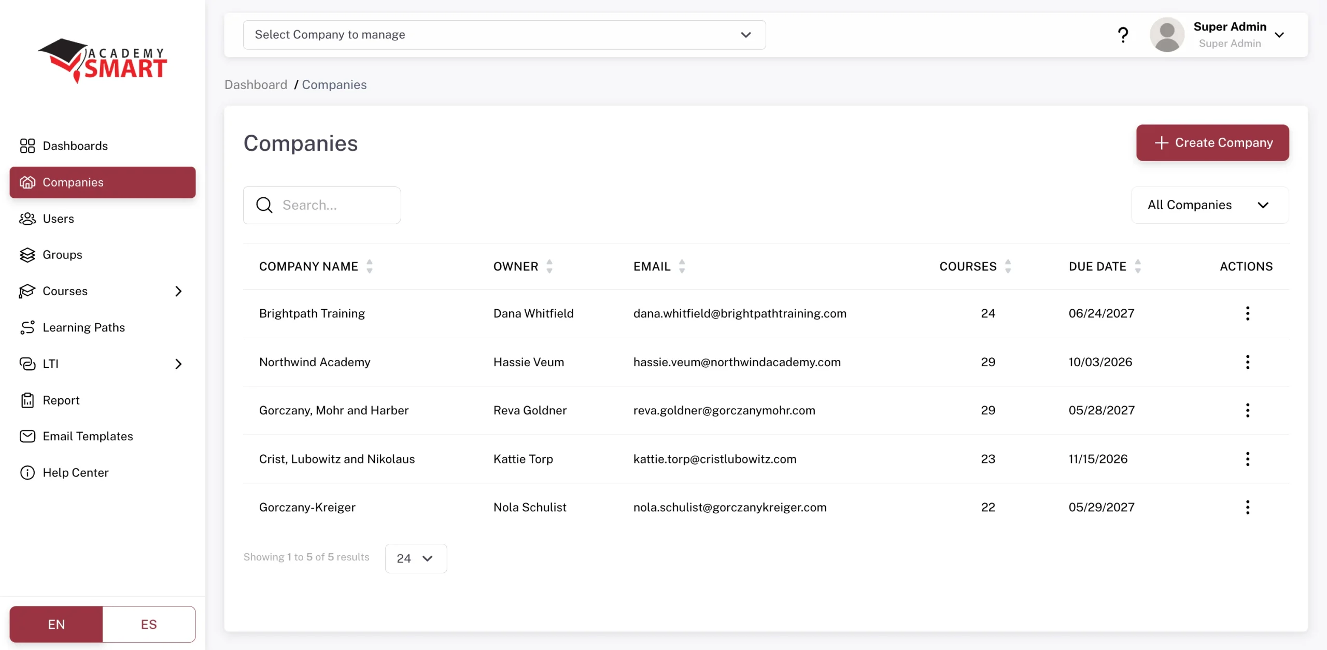Screen dimensions: 1327x650
Task: Click due date 11/15/2026
Action: point(1098,459)
